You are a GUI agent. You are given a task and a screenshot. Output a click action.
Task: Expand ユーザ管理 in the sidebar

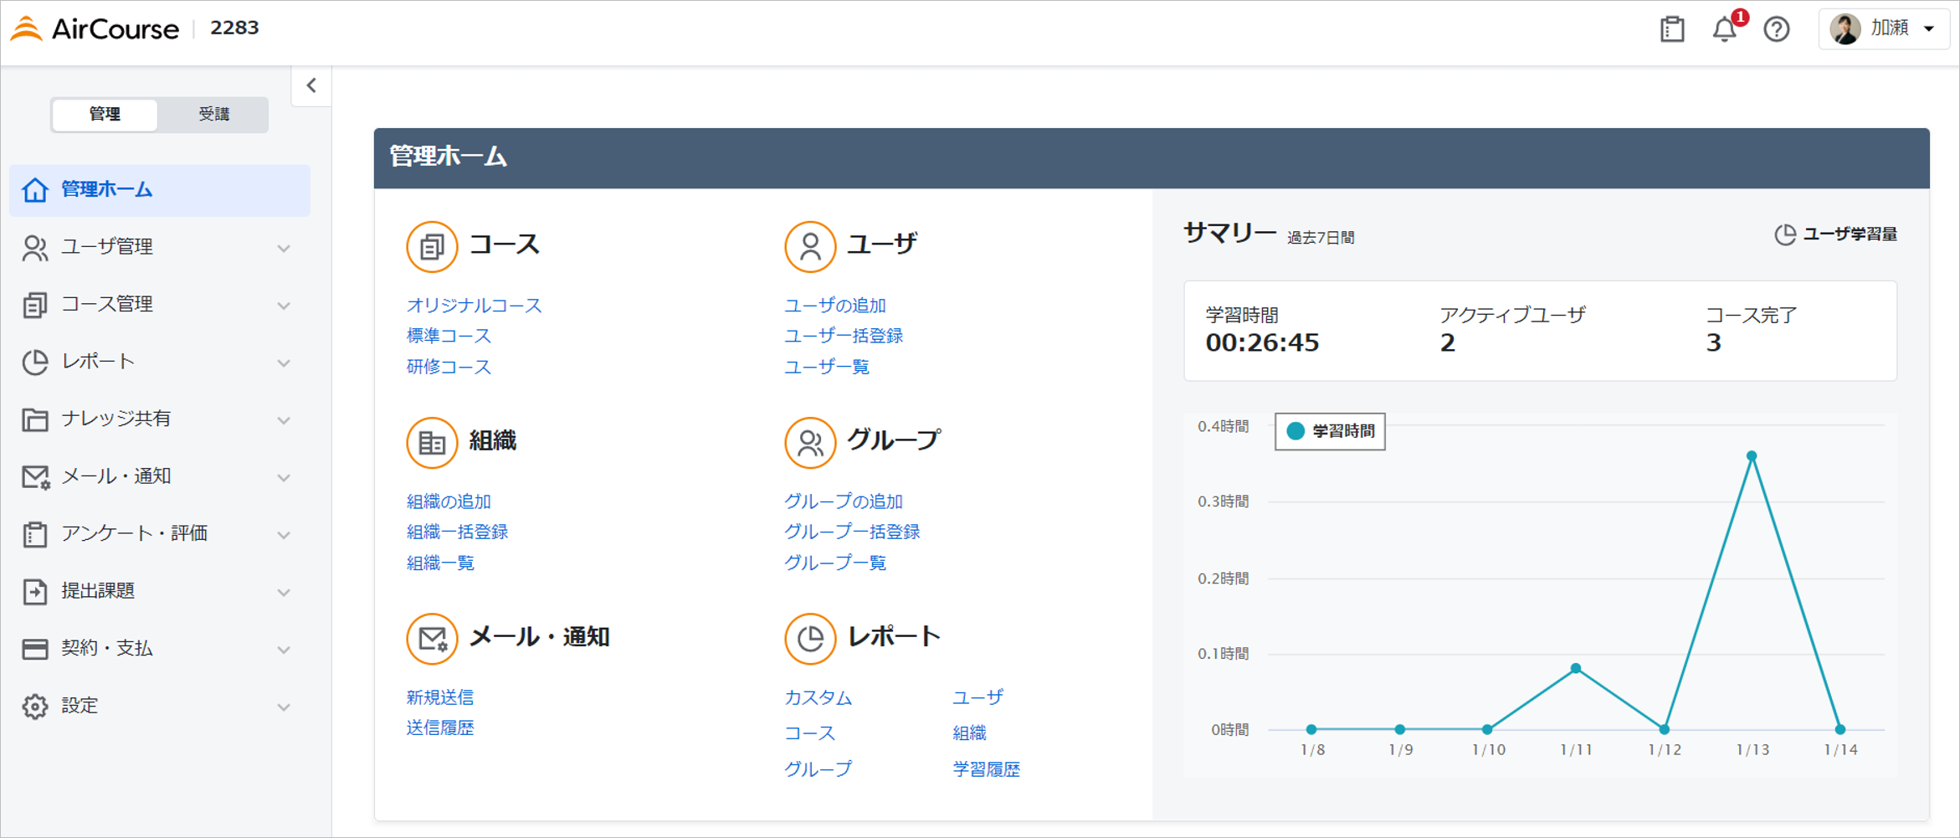pos(159,247)
